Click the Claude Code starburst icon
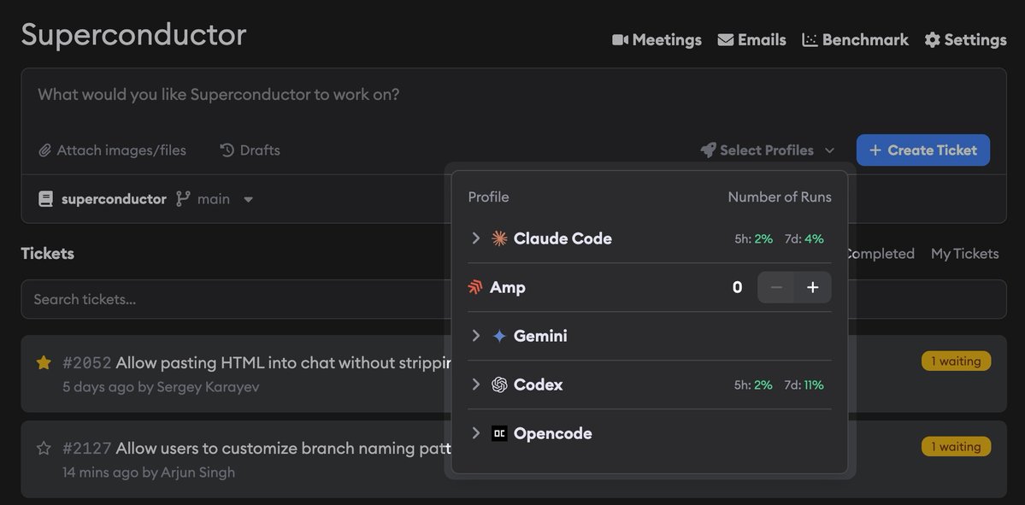1025x505 pixels. pos(499,238)
